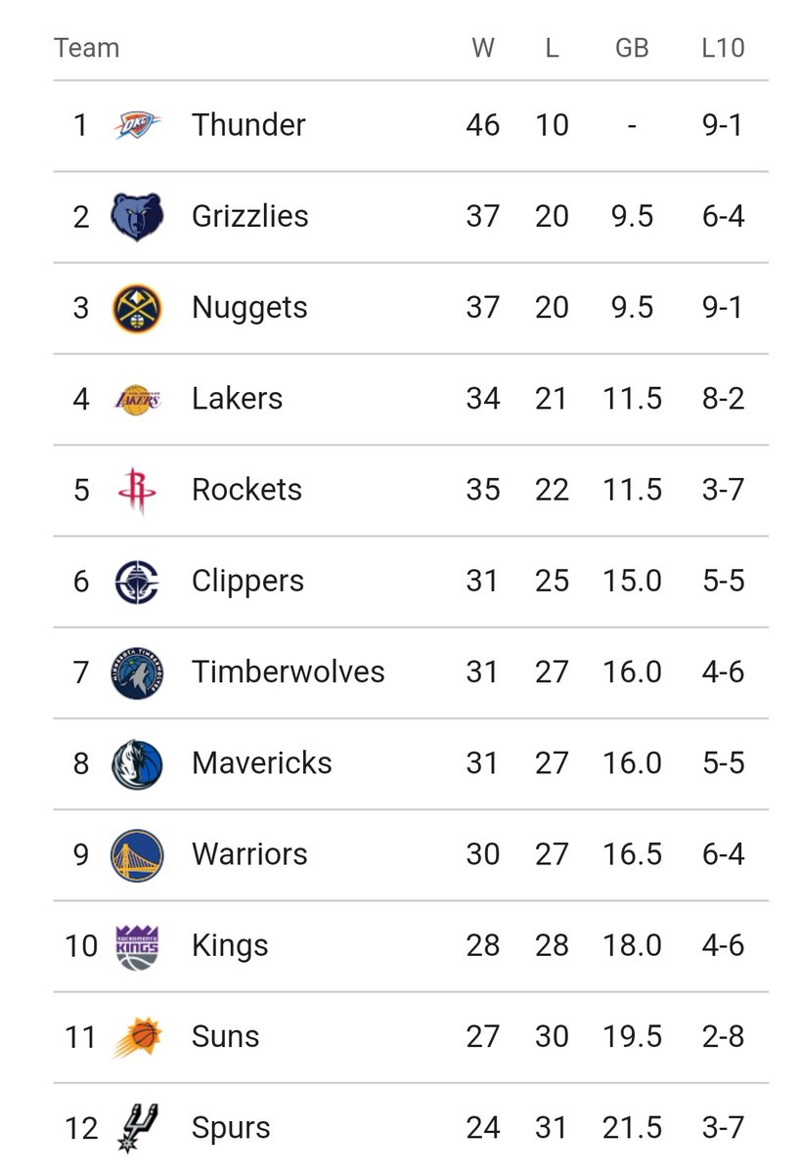Click the Rockets team logo
800x1173 pixels.
[137, 490]
